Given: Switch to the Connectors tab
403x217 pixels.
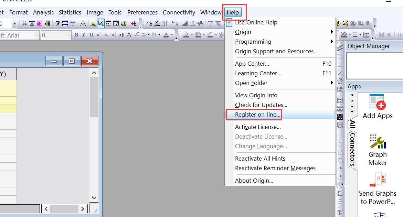Looking at the screenshot, I should click(352, 150).
